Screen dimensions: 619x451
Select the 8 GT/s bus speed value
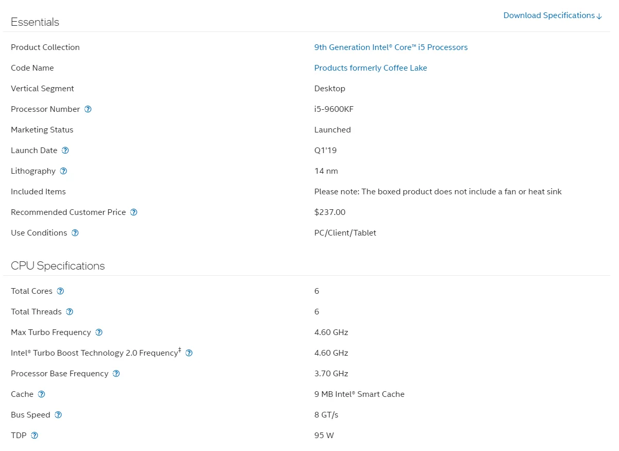click(x=326, y=415)
